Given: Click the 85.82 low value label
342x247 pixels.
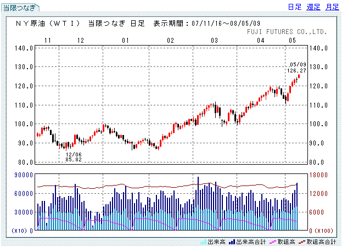Looking at the screenshot, I should point(74,159).
